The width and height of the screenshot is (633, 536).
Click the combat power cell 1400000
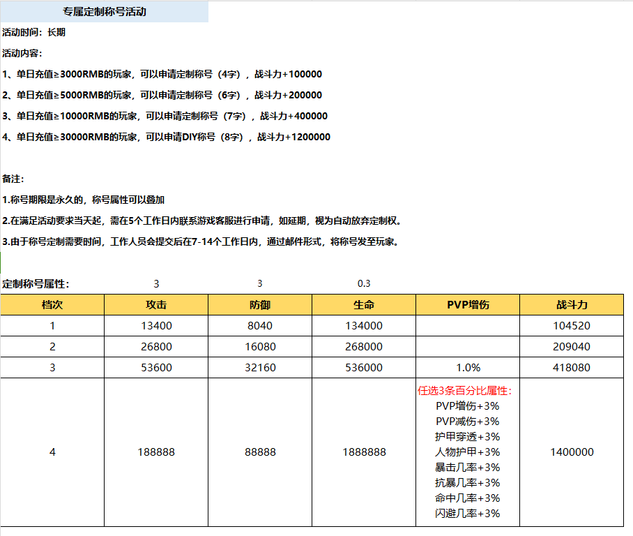(572, 452)
